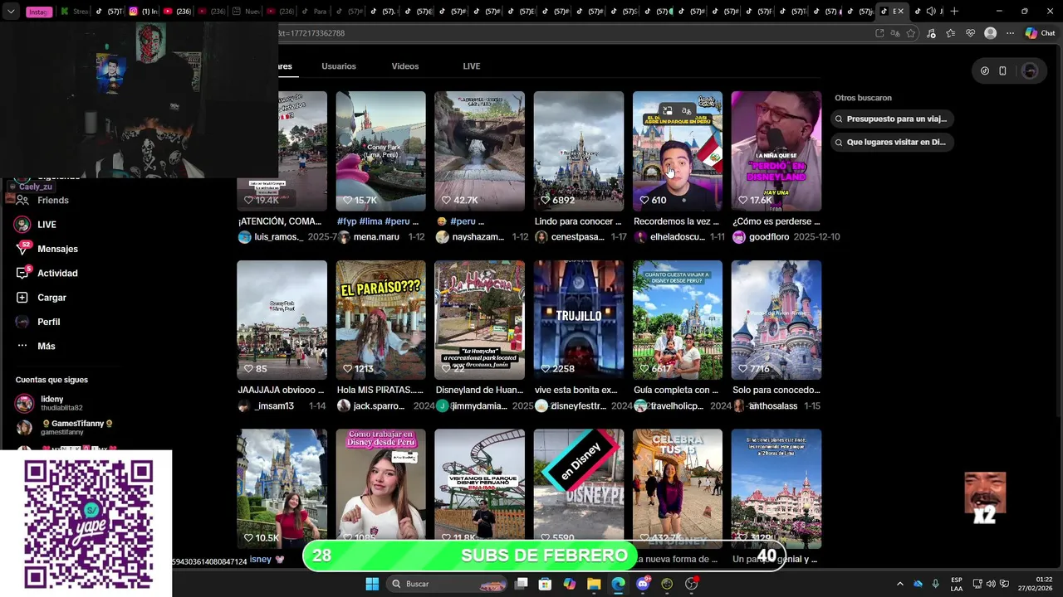Click username goodfloro
Image resolution: width=1063 pixels, height=597 pixels.
click(769, 237)
